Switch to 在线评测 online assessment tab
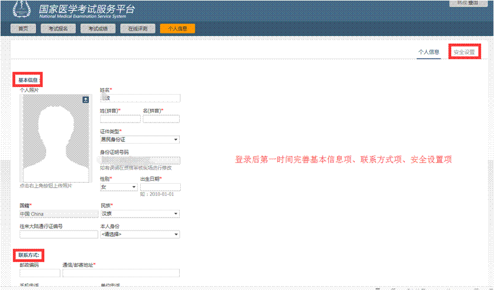 tap(137, 28)
